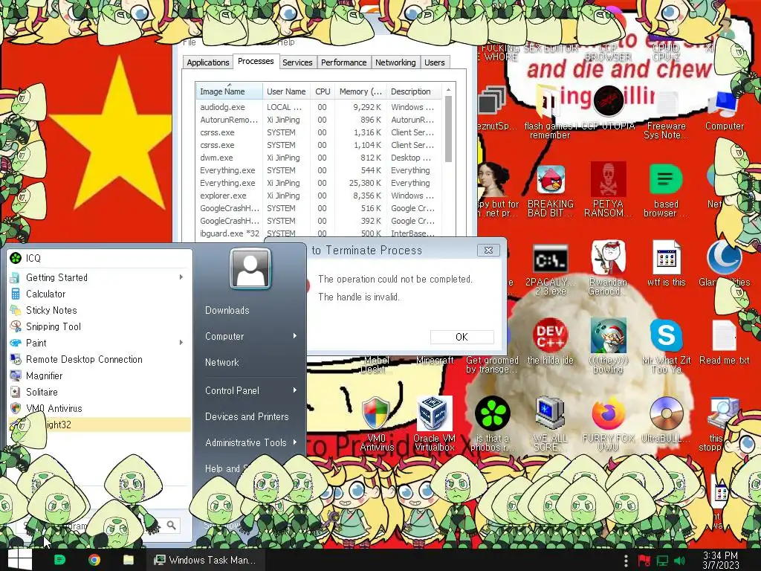Launch Magnifier from Start menu
The width and height of the screenshot is (761, 571).
[x=100, y=375]
